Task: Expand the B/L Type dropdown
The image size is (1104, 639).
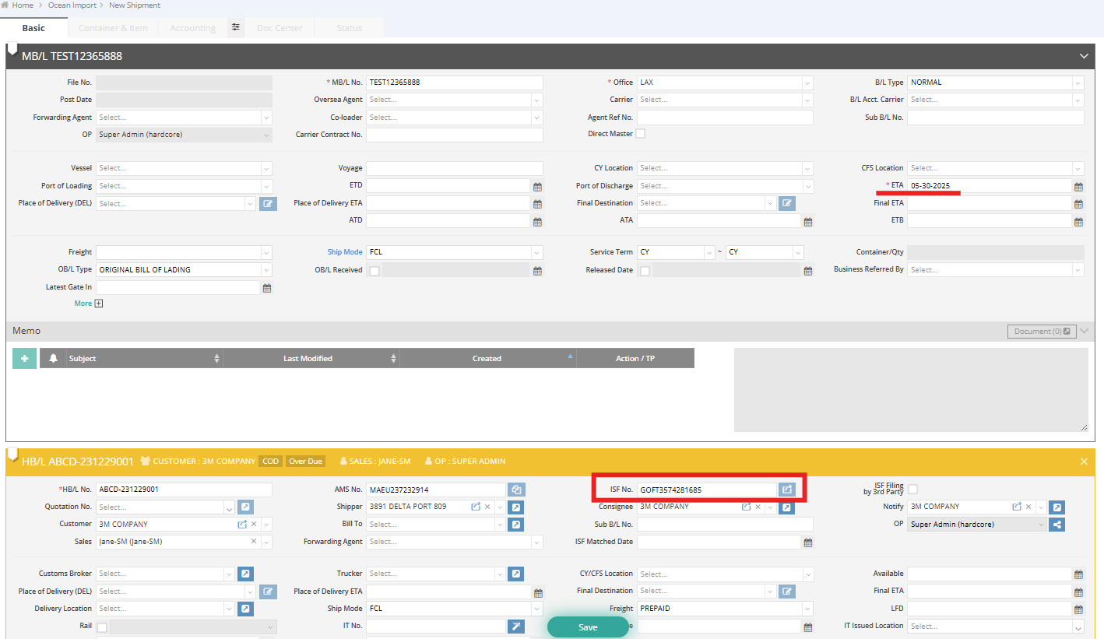Action: [1078, 83]
